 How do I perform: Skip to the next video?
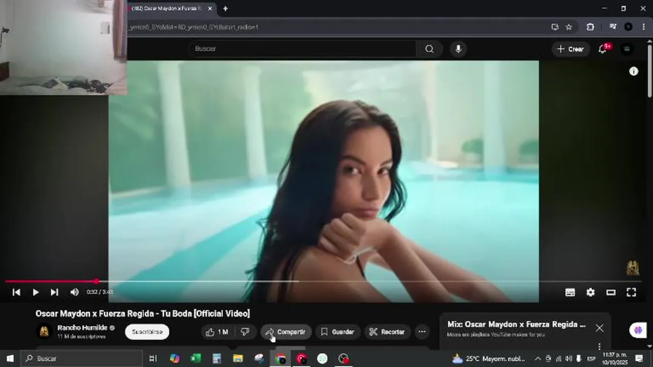(54, 292)
